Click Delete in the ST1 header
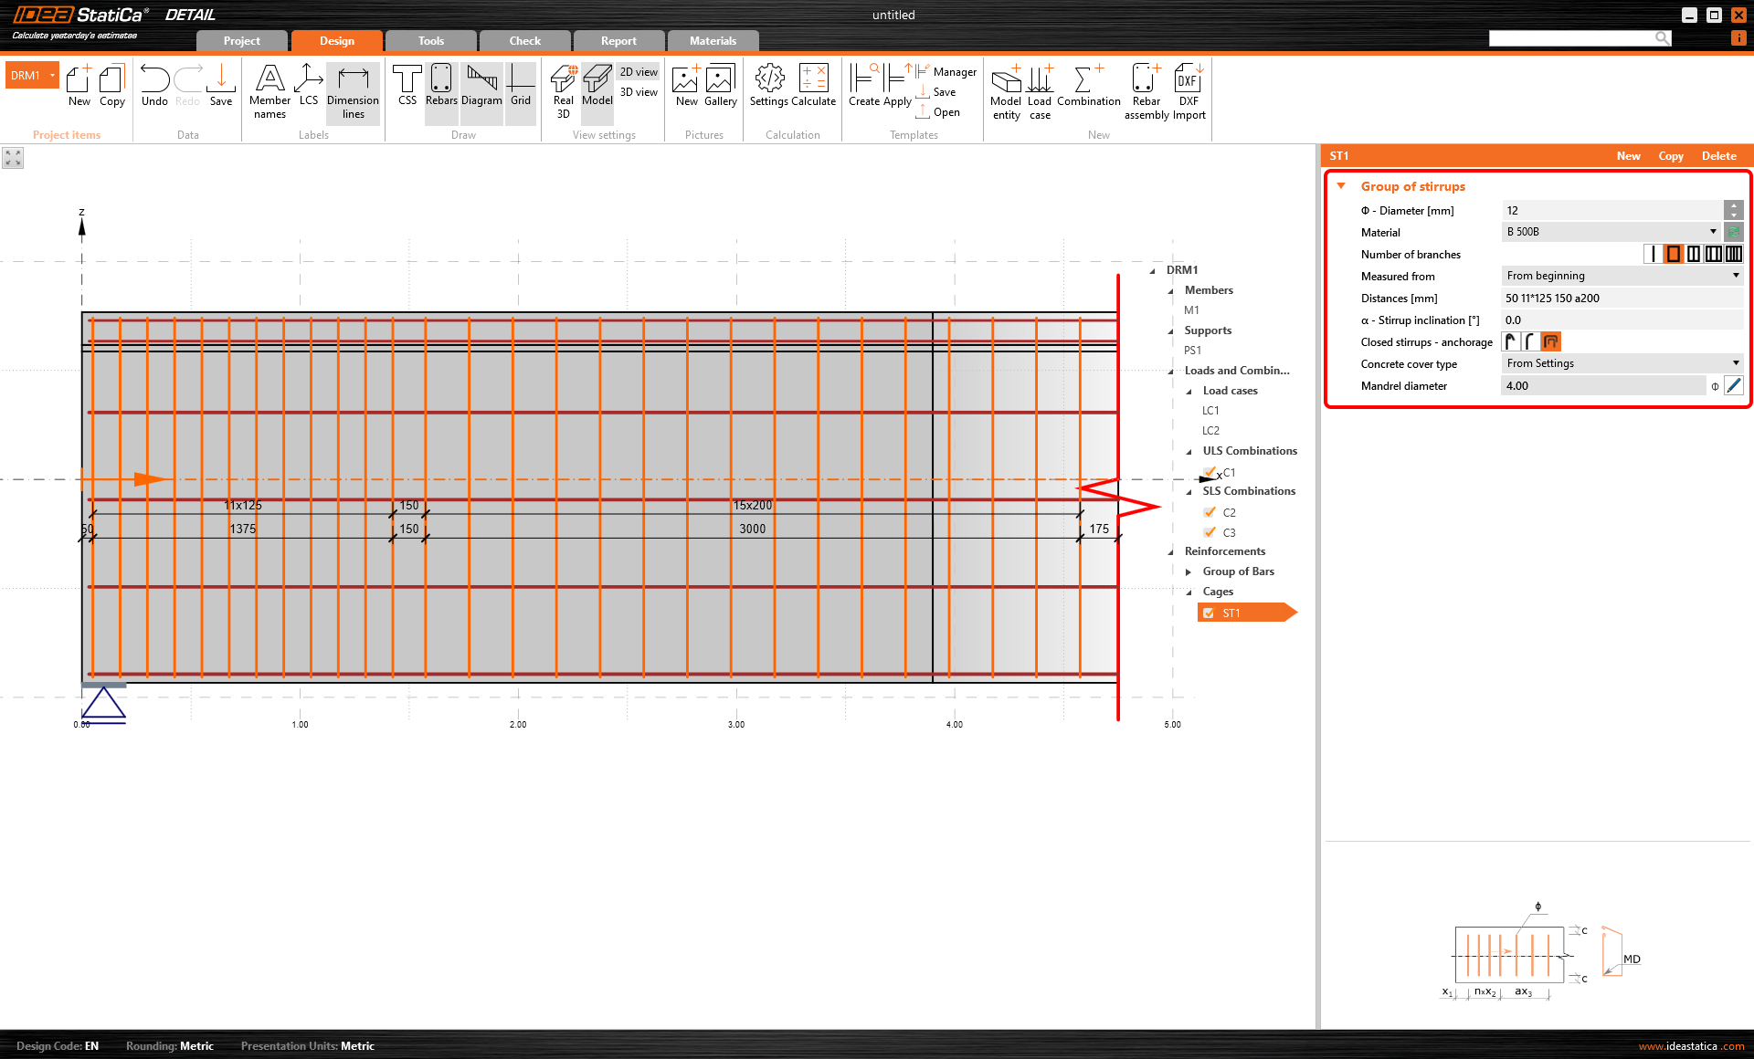 coord(1718,156)
